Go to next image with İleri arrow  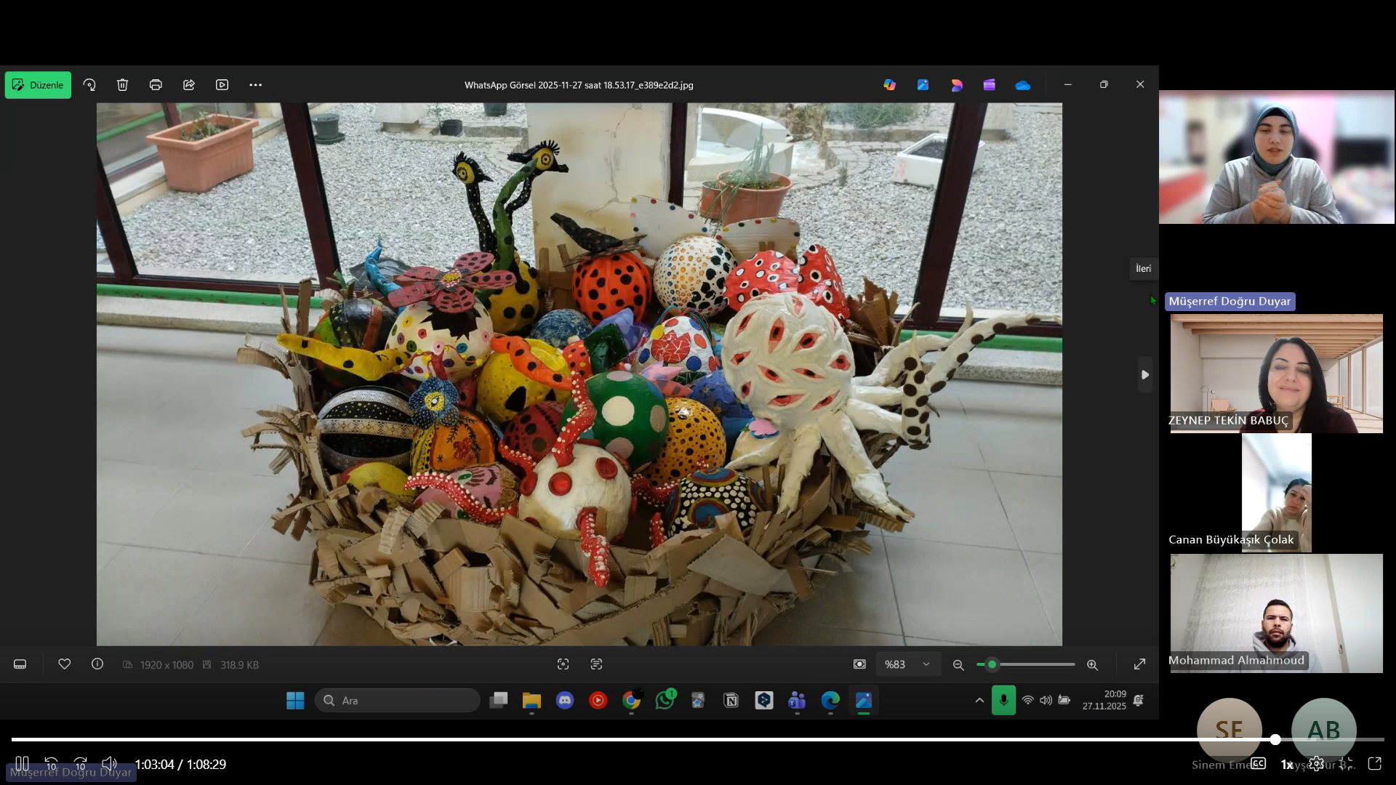pyautogui.click(x=1144, y=375)
